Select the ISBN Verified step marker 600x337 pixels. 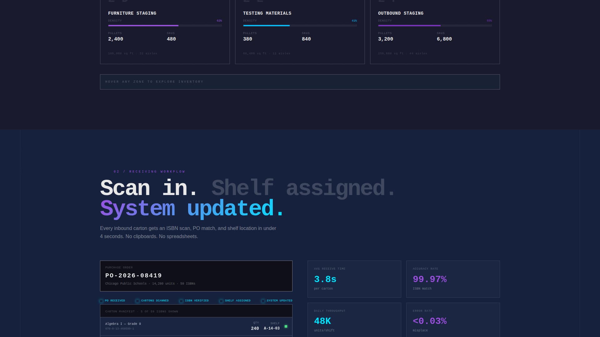pyautogui.click(x=181, y=301)
